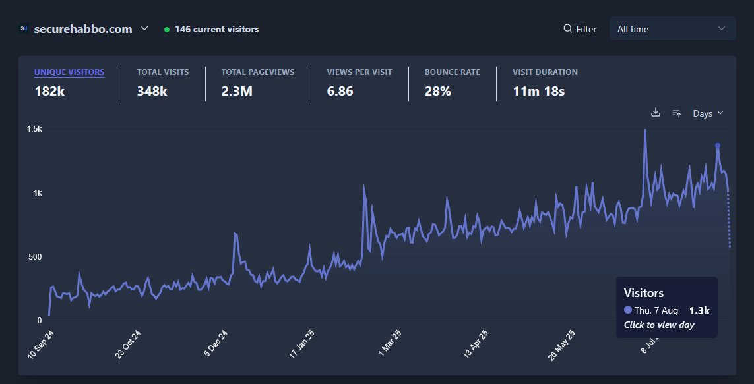Image resolution: width=754 pixels, height=384 pixels.
Task: Click the tooltip to view Thu 7 Aug
Action: (x=666, y=307)
